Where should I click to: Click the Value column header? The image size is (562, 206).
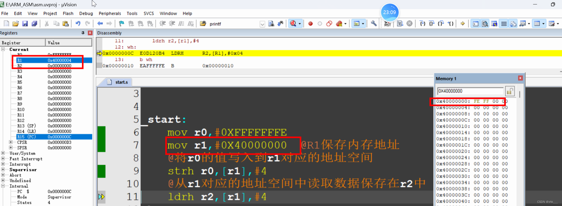tap(69, 43)
